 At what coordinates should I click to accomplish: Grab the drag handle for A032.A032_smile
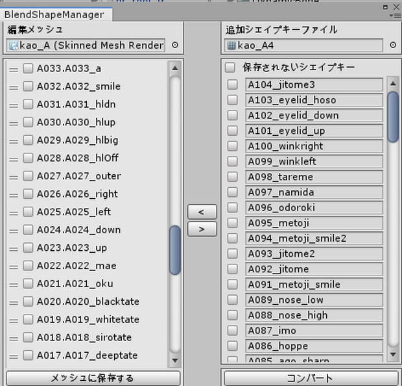pyautogui.click(x=14, y=87)
